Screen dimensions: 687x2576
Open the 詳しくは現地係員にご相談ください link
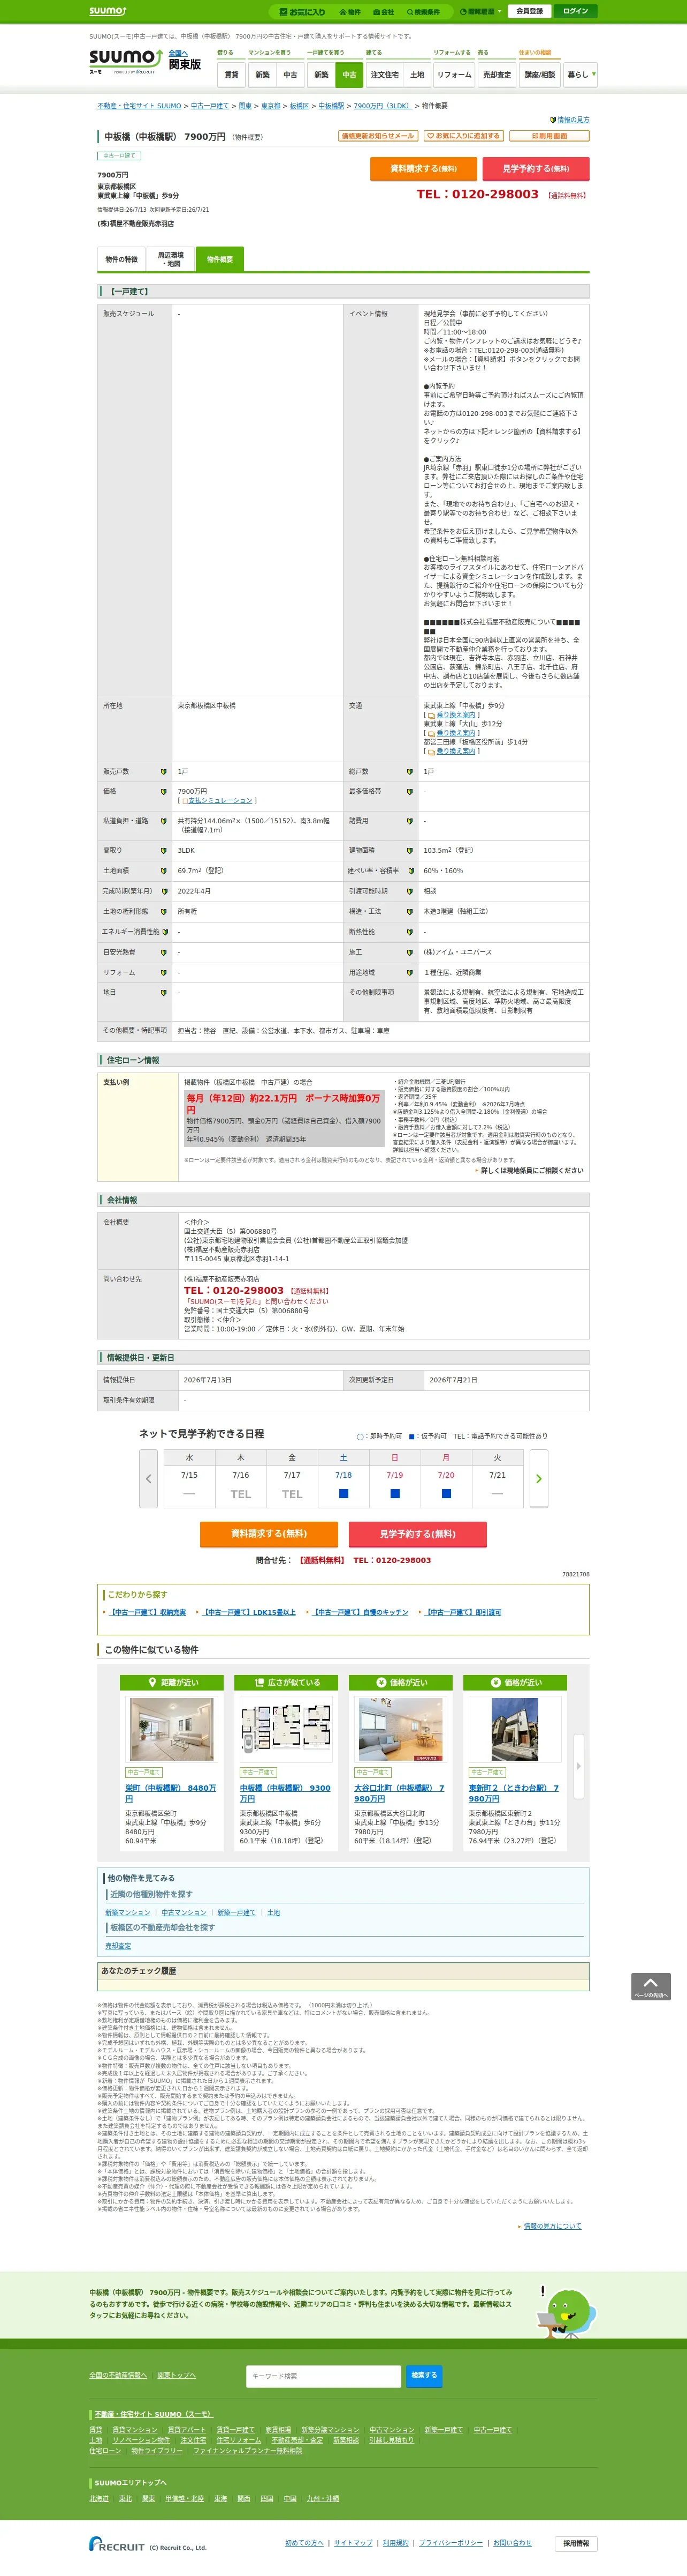coord(532,1170)
